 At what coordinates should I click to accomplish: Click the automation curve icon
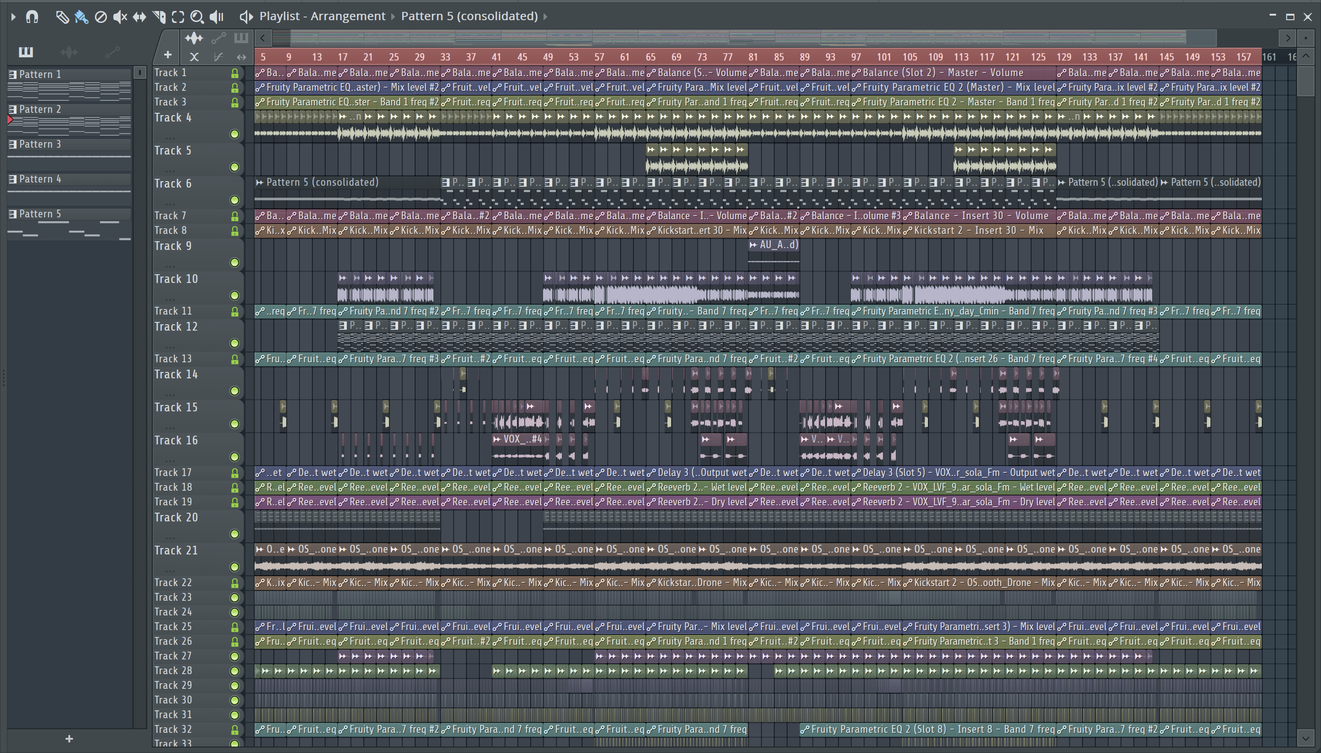218,57
